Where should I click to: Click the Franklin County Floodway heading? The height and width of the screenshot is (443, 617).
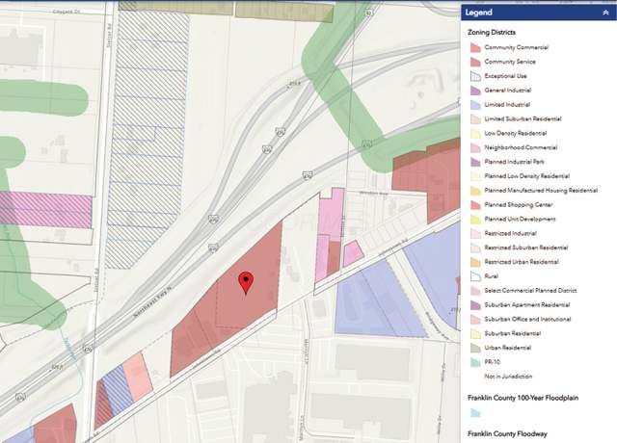[x=507, y=434]
